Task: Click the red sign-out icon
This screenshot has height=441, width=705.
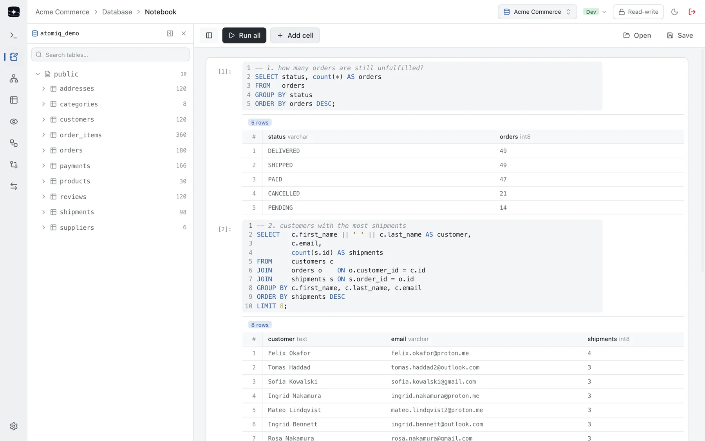Action: (x=692, y=12)
